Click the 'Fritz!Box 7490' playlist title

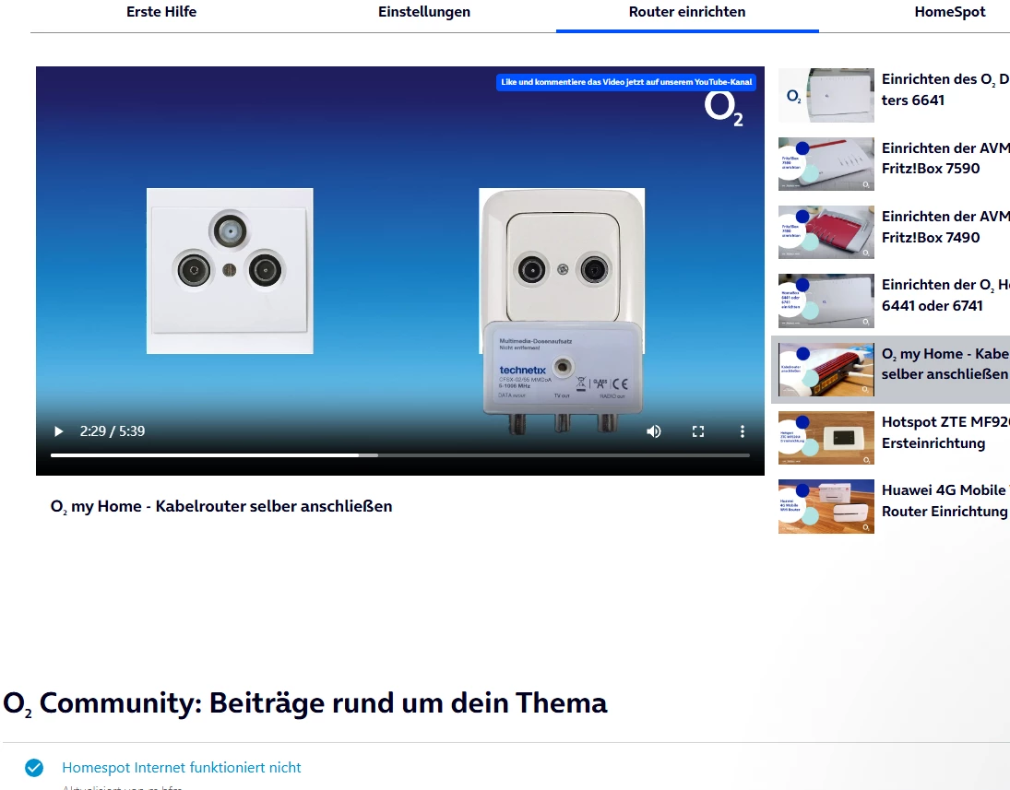click(x=945, y=227)
